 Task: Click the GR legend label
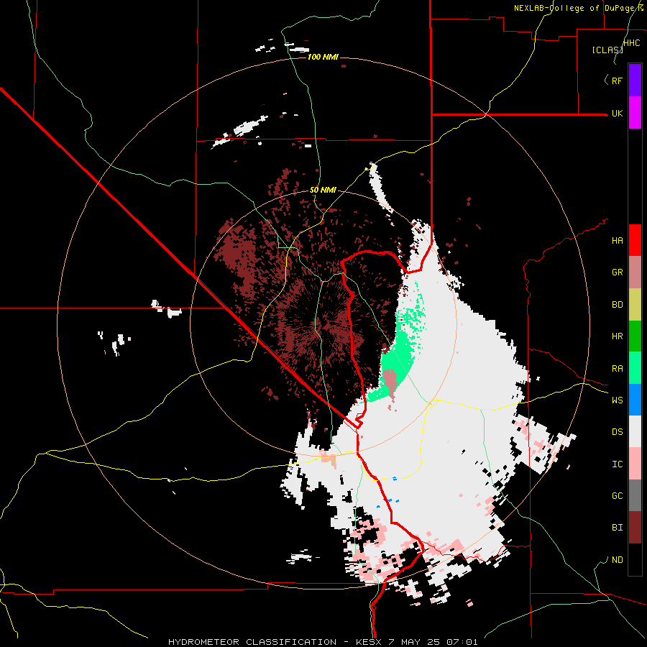click(x=618, y=272)
